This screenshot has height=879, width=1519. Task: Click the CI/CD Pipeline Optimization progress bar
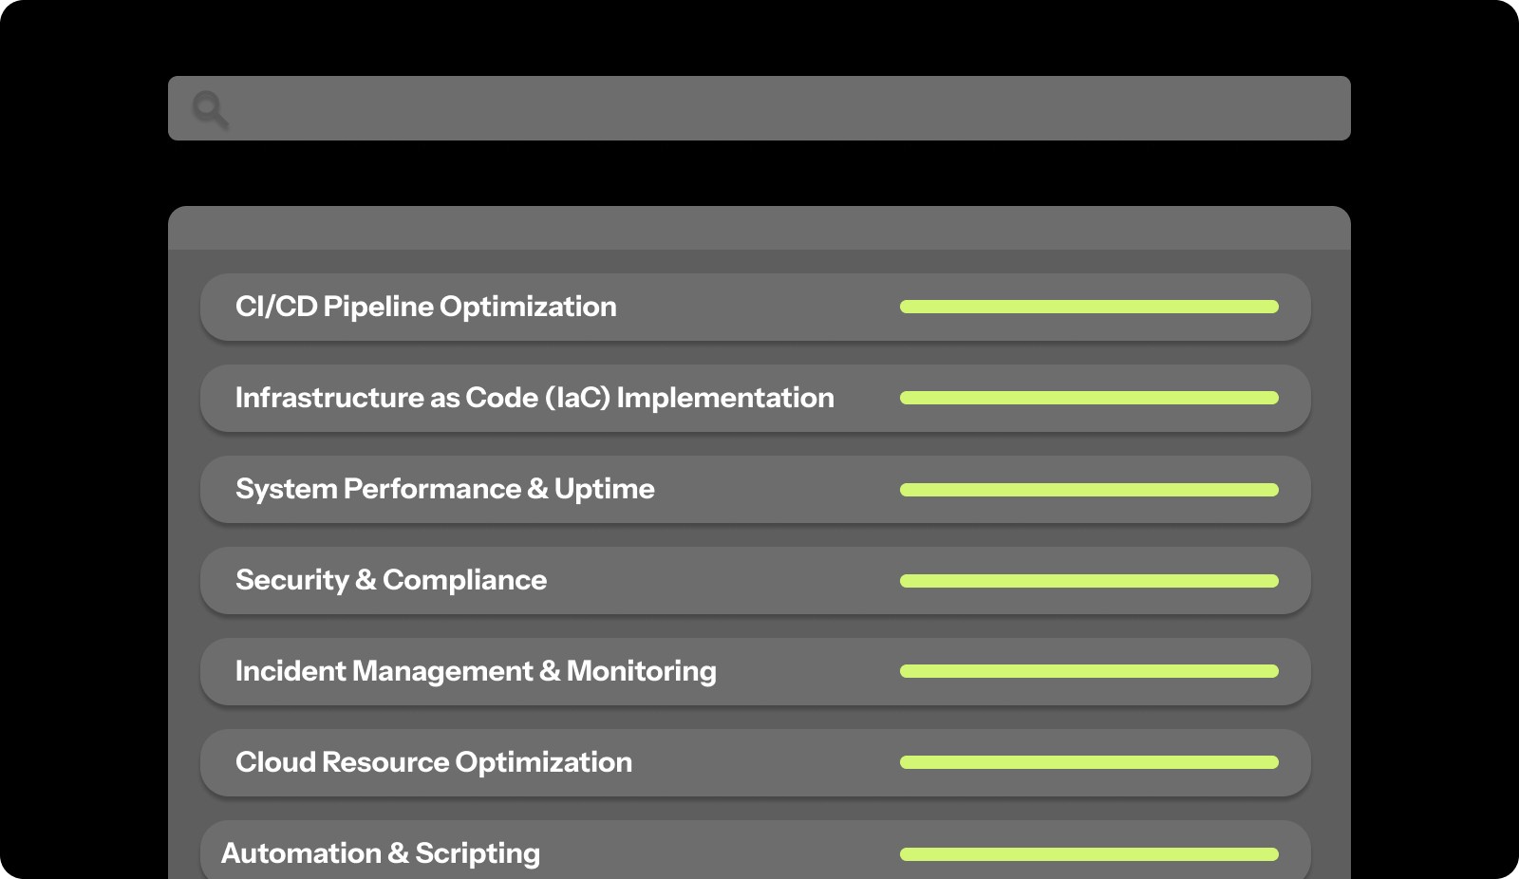1089,306
